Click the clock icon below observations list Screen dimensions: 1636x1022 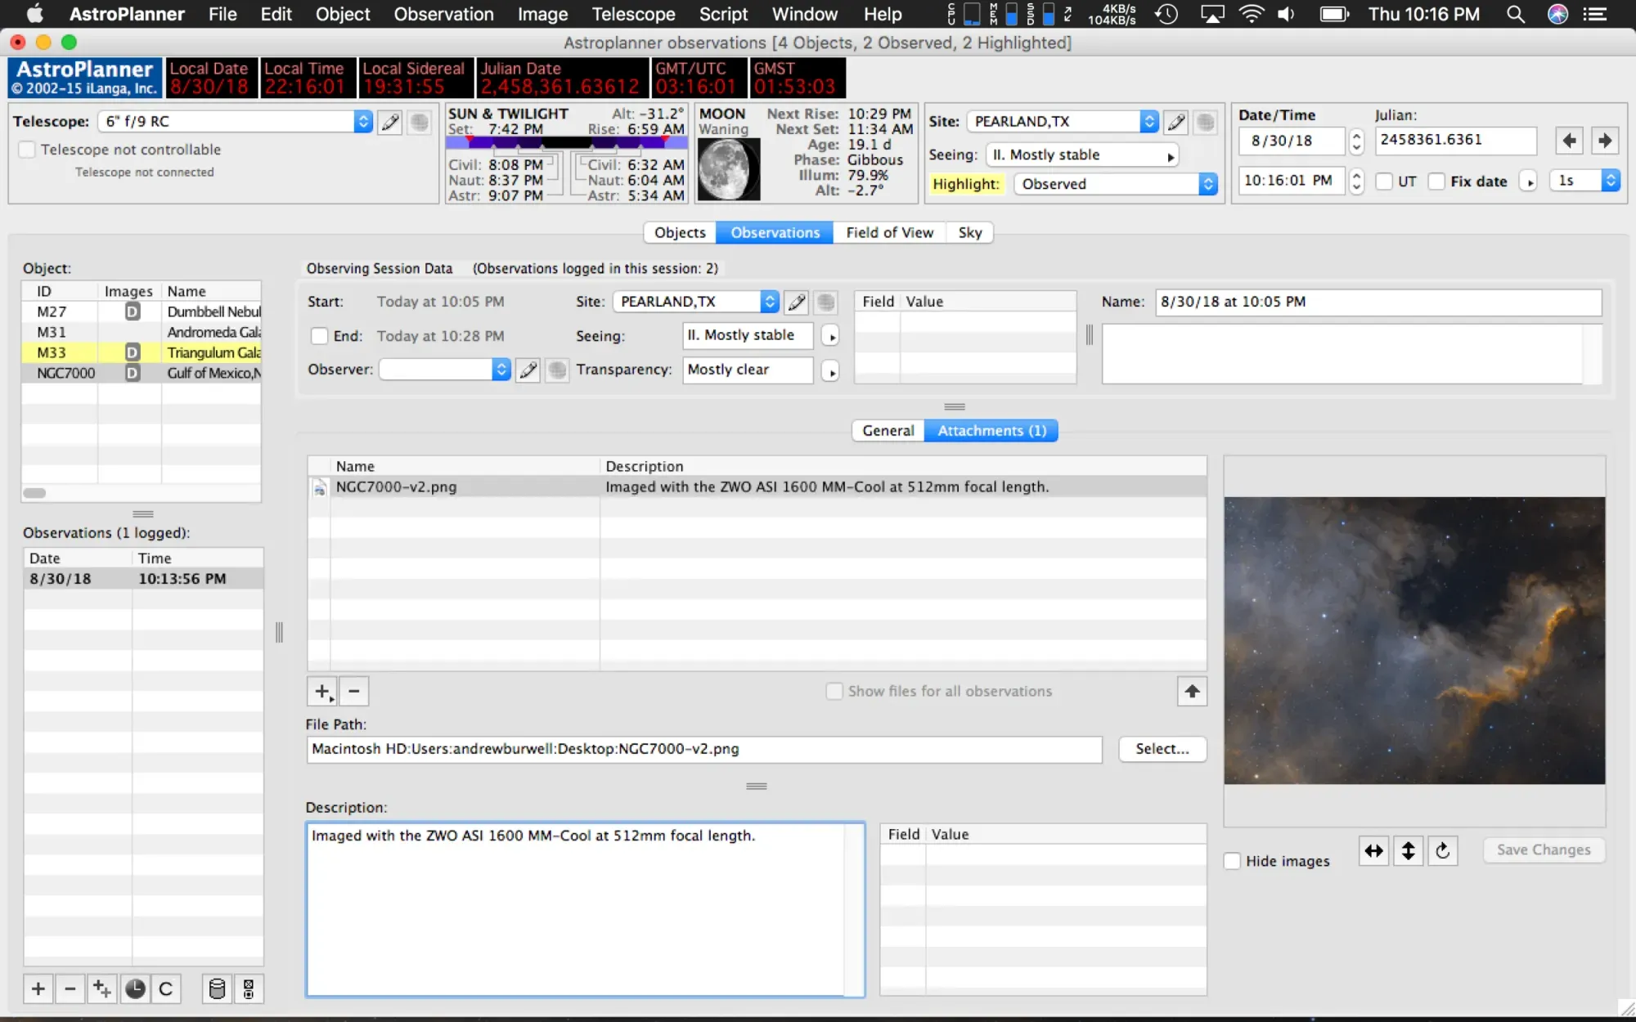coord(135,989)
